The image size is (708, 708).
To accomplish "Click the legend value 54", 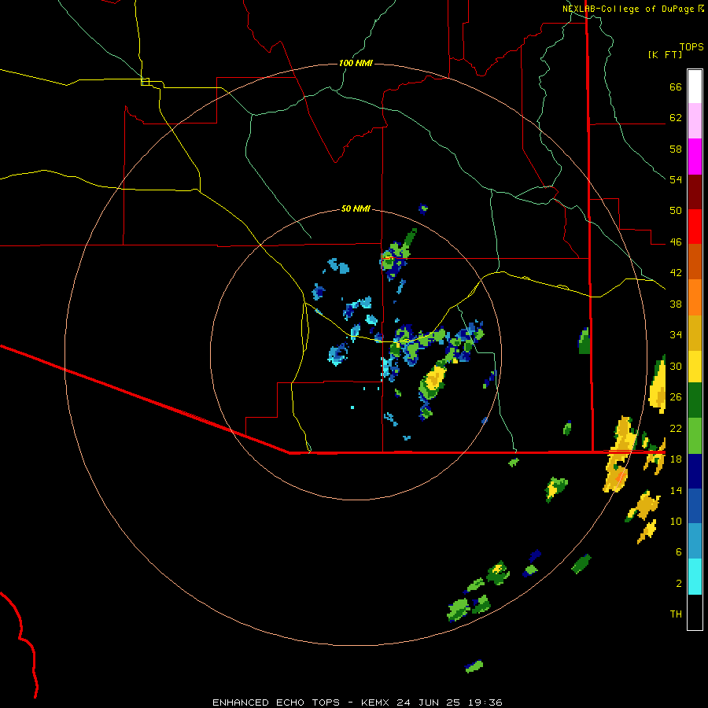I will point(676,179).
